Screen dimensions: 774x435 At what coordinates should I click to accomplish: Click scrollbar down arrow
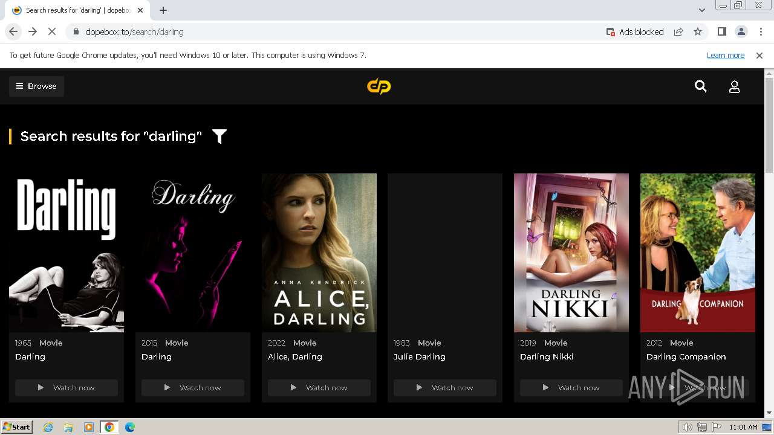[x=769, y=413]
